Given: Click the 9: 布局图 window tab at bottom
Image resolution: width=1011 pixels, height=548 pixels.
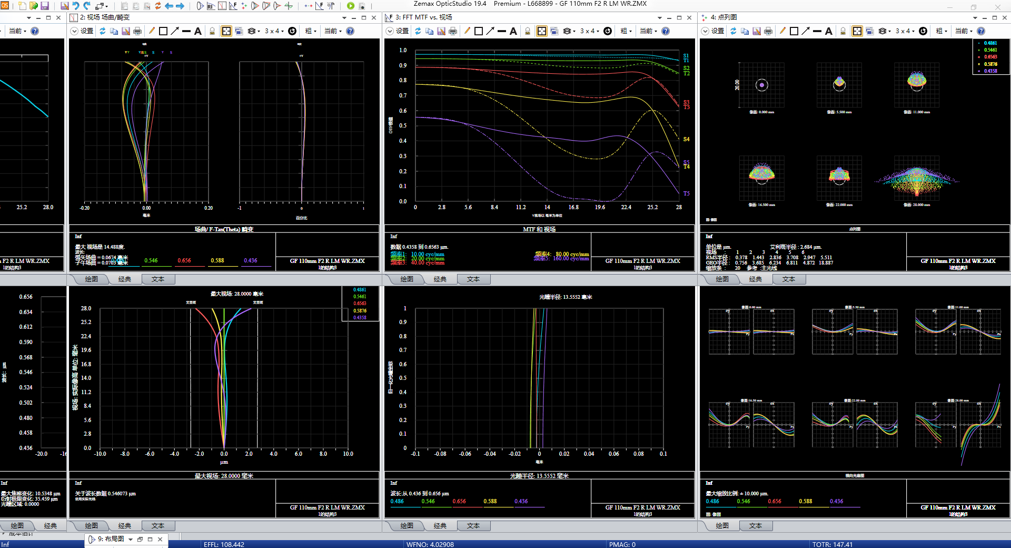Looking at the screenshot, I should point(111,539).
